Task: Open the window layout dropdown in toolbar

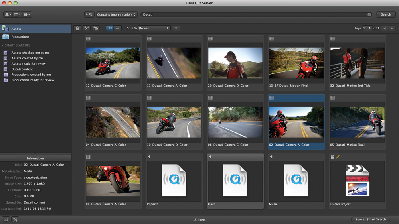Action: (x=17, y=14)
